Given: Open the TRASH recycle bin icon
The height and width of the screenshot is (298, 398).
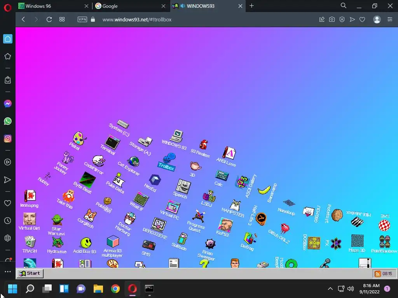Looking at the screenshot, I should 30,242.
